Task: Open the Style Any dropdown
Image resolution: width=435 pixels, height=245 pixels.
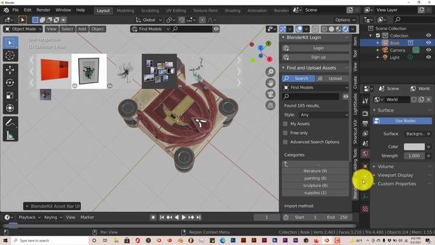Action: click(324, 115)
